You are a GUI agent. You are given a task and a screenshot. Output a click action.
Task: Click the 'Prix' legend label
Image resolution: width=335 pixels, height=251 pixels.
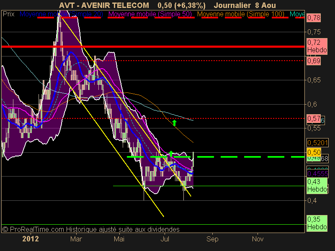pos(8,14)
